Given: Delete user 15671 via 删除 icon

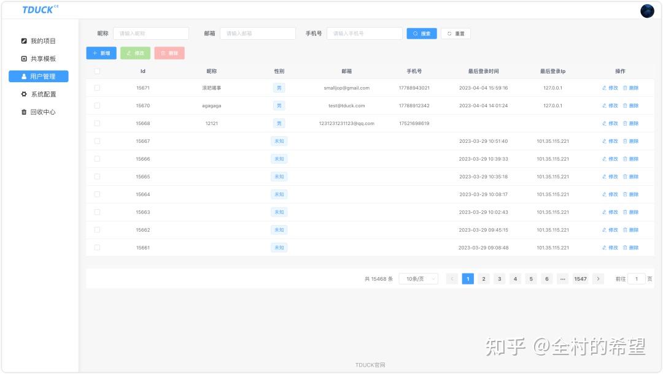Looking at the screenshot, I should click(x=631, y=88).
